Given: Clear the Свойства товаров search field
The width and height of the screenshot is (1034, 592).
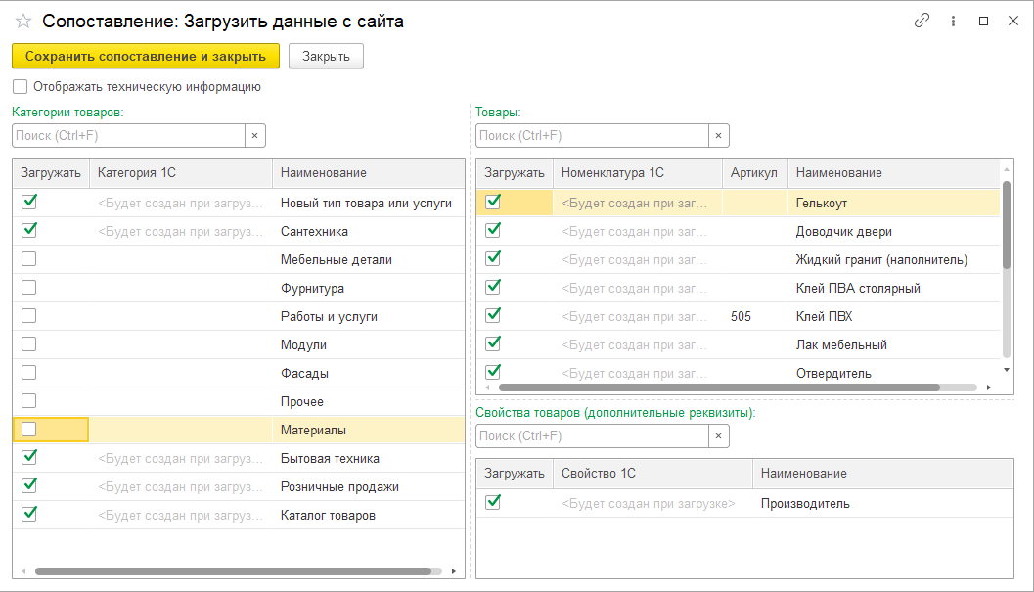Looking at the screenshot, I should pos(719,436).
